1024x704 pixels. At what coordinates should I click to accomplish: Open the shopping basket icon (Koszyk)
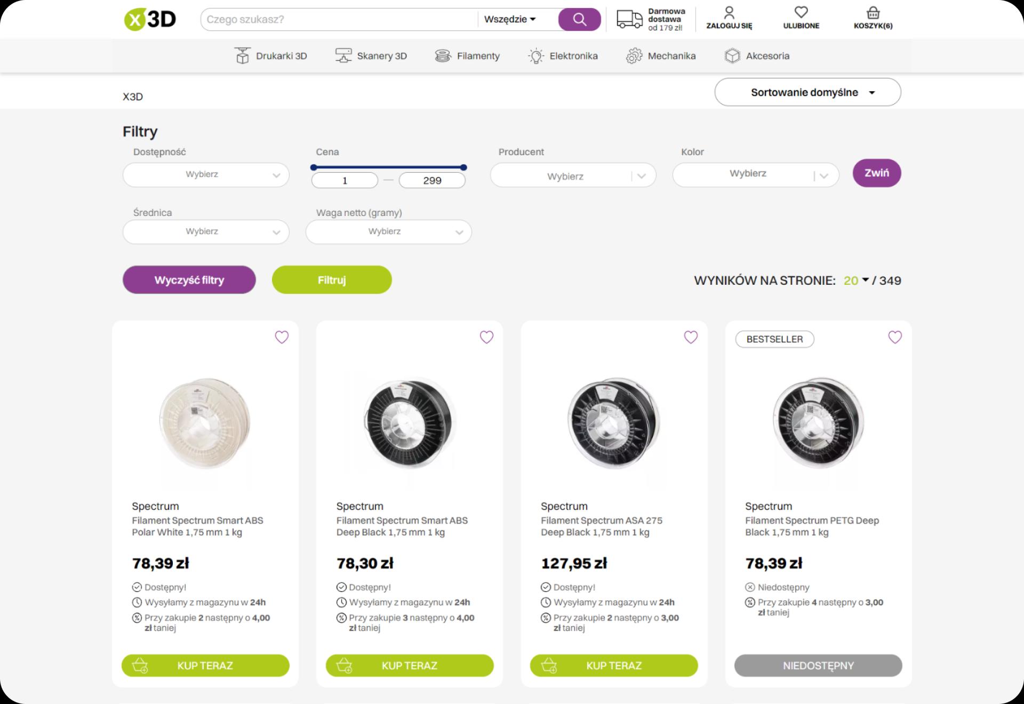pos(873,13)
